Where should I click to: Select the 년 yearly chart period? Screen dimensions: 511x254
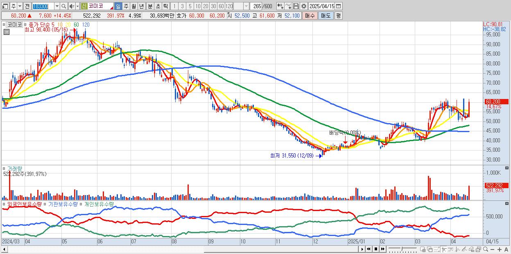pyautogui.click(x=141, y=6)
